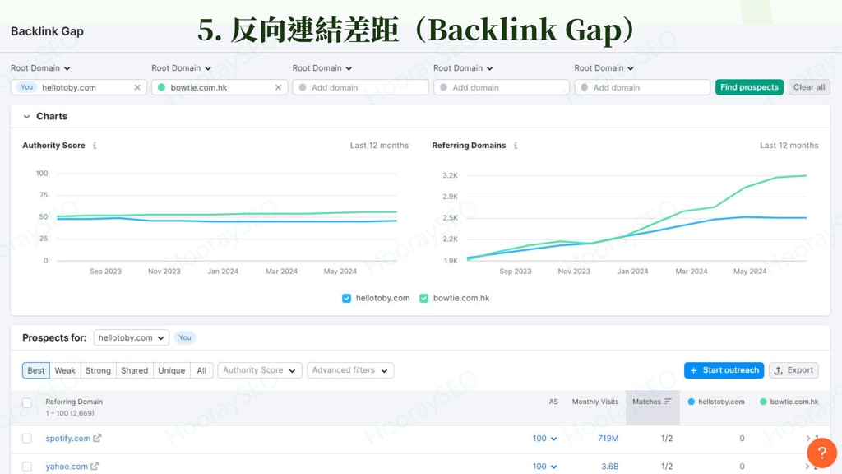Open the Prospects for domain dropdown
This screenshot has height=474, width=842.
[131, 337]
